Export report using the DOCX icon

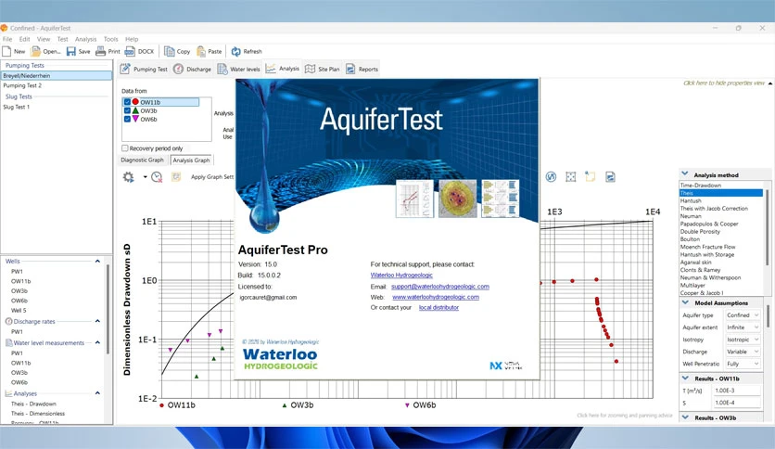click(130, 51)
